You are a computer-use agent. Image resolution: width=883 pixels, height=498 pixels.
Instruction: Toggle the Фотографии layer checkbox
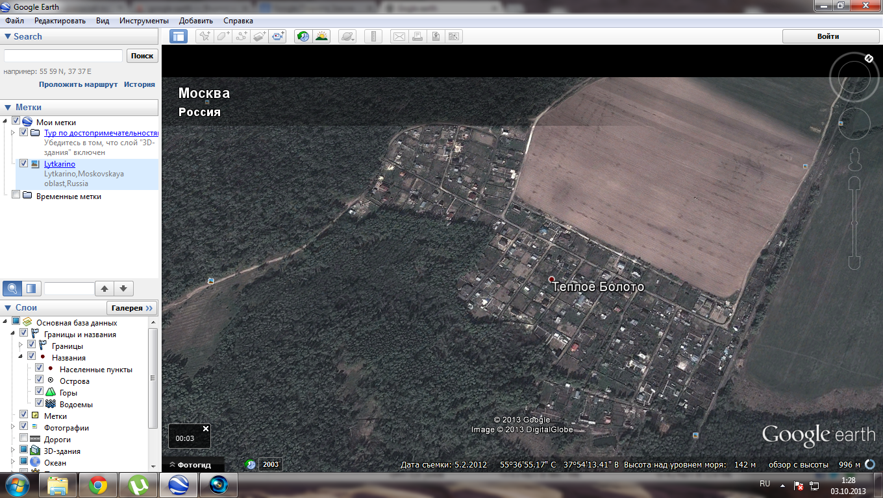tap(23, 427)
